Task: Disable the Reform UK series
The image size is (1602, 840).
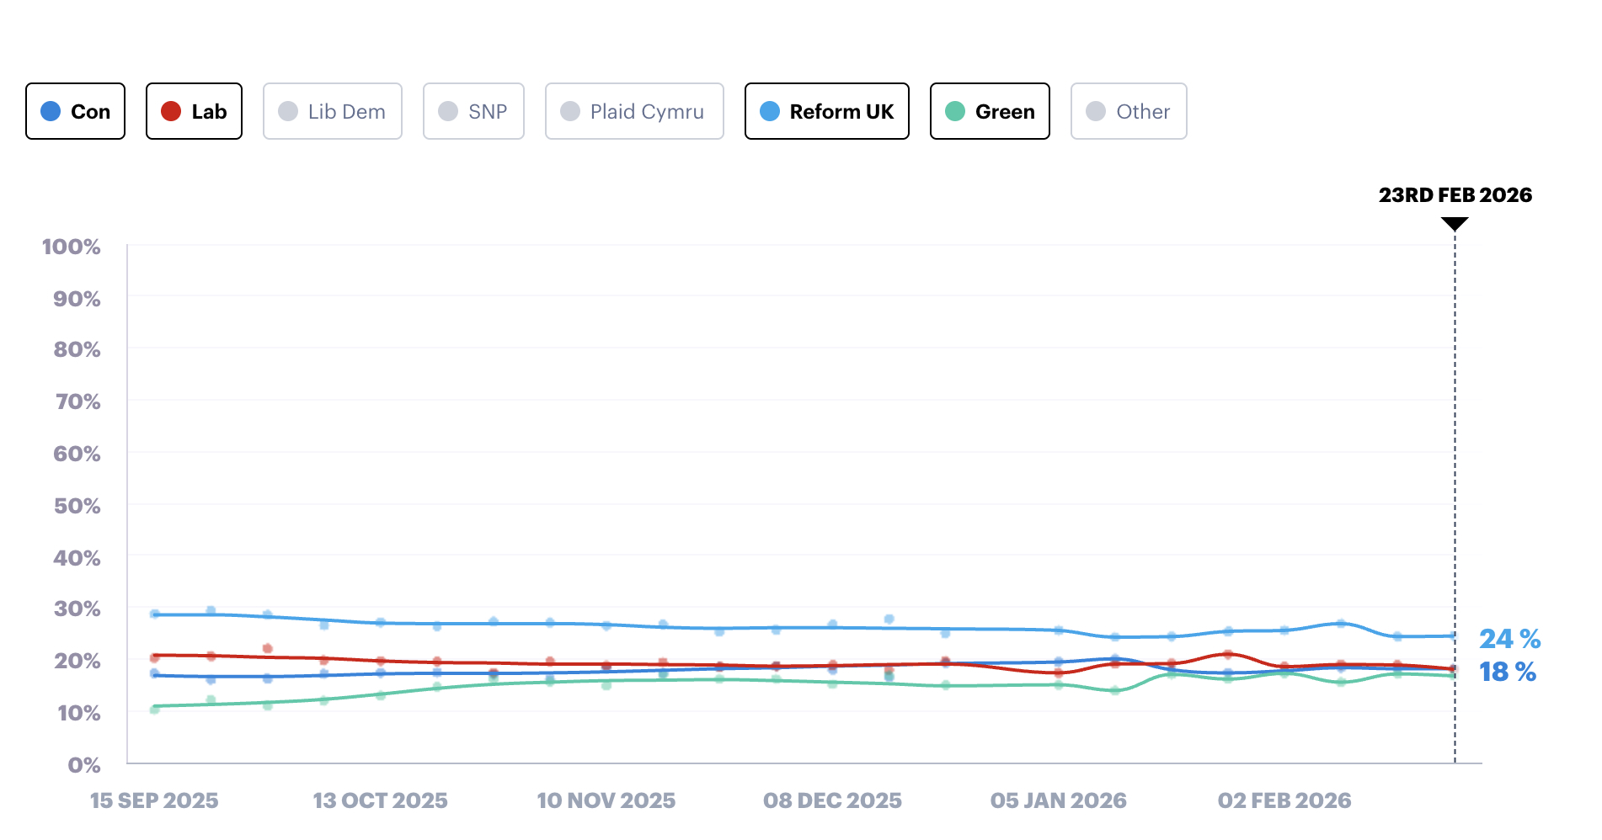Action: (826, 111)
